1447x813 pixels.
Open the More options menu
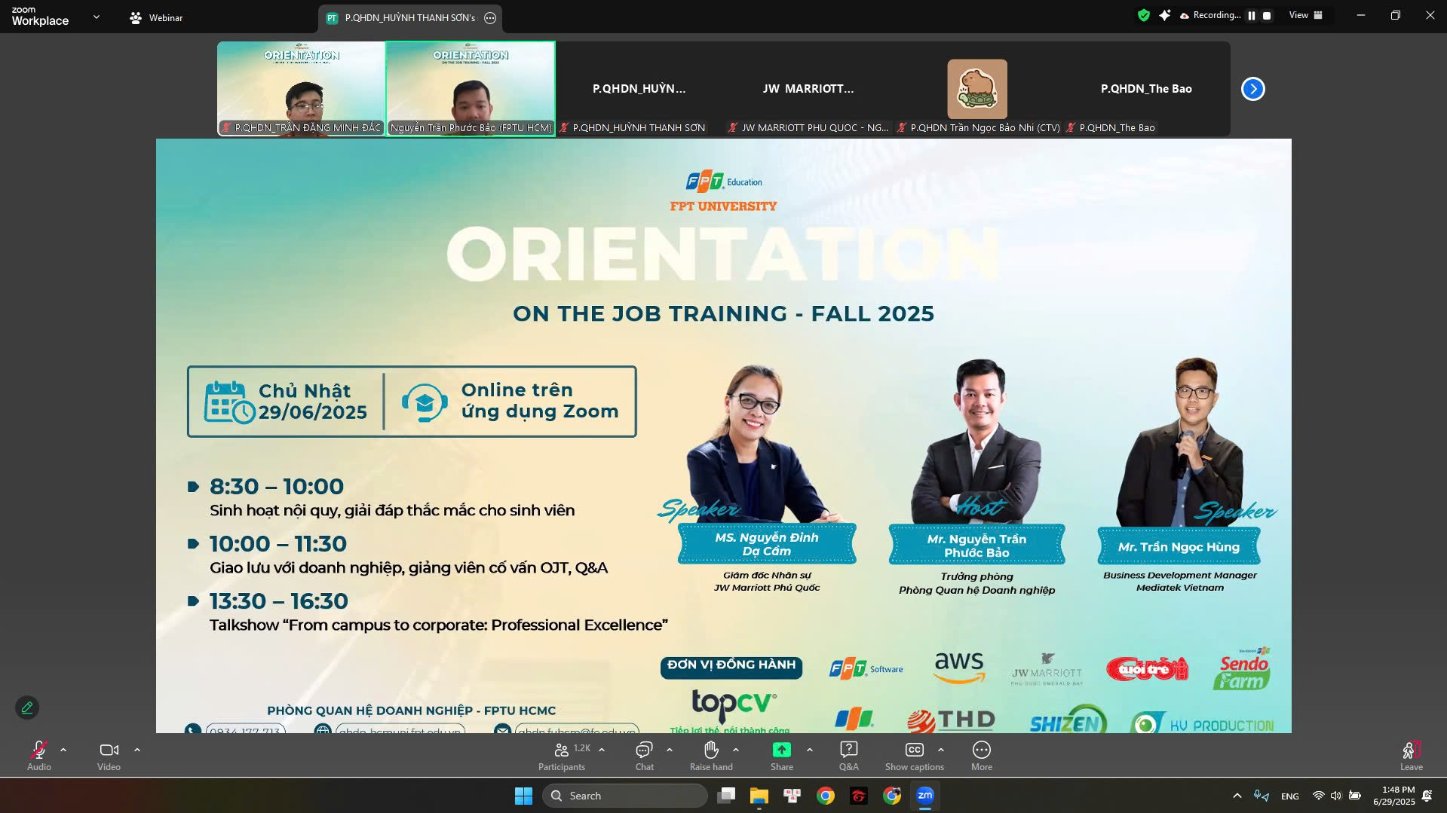[x=982, y=756]
